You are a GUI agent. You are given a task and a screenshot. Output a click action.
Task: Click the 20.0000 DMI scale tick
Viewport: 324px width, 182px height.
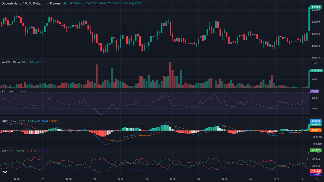click(x=316, y=166)
